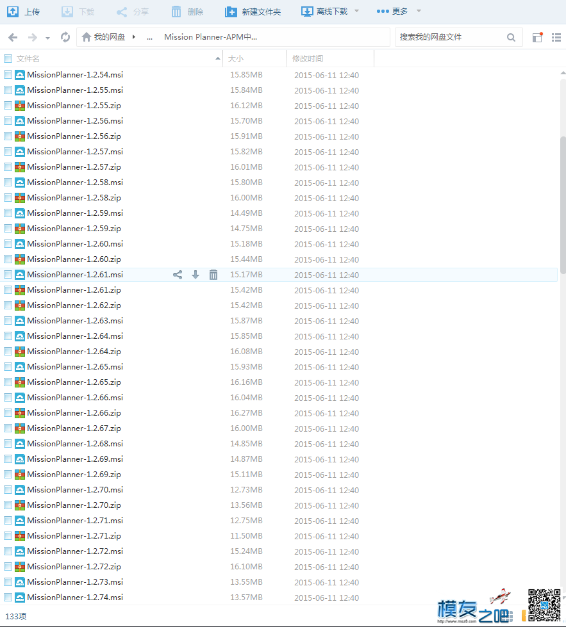This screenshot has height=627, width=566.
Task: Open file MissionPlanner-1.2.69.zip
Action: (74, 474)
